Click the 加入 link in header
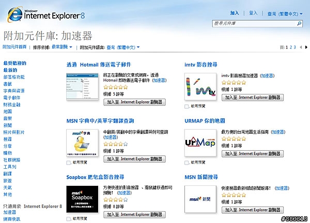This screenshot has width=310, height=223. [235, 13]
